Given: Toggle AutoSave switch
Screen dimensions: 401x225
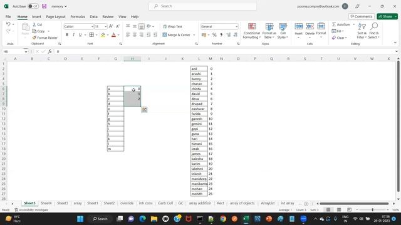Looking at the screenshot, I should point(33,6).
